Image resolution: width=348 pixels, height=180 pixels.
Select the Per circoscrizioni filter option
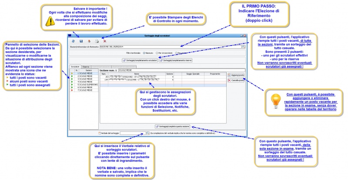pos(157,53)
